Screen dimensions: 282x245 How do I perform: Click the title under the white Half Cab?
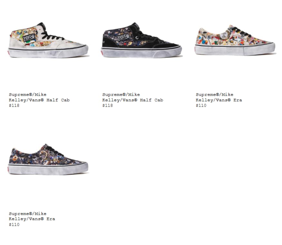pos(39,97)
